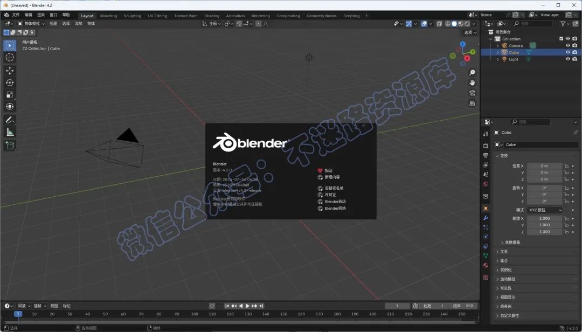Switch to the Shading workspace tab
Screen dimensions: 582x332
[x=212, y=16]
